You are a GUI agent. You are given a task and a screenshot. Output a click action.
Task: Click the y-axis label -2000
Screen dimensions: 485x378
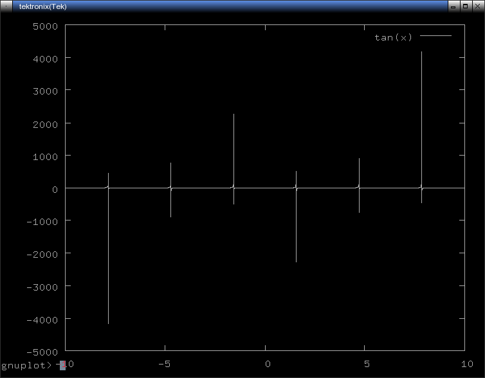42,255
